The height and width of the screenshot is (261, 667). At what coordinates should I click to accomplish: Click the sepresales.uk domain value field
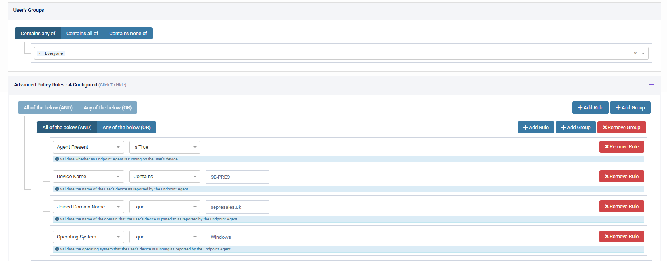237,207
